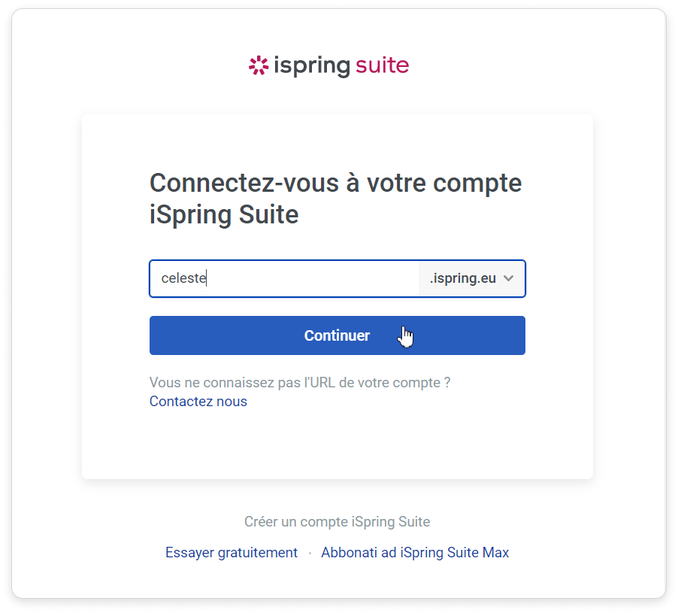Focus the account URL input field
This screenshot has height=613, width=678.
301,278
